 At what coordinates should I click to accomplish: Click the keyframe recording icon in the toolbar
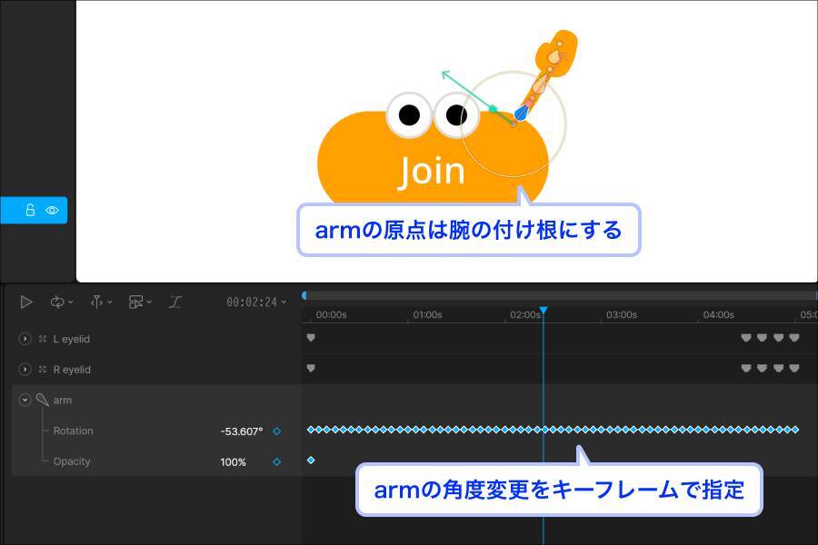tap(136, 302)
